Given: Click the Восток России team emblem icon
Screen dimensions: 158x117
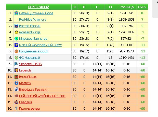Looking at the screenshot, I should (x=16, y=26).
